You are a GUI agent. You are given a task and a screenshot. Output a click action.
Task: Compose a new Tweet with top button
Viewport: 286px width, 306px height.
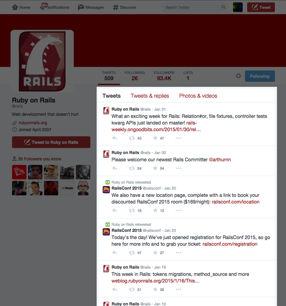click(261, 7)
